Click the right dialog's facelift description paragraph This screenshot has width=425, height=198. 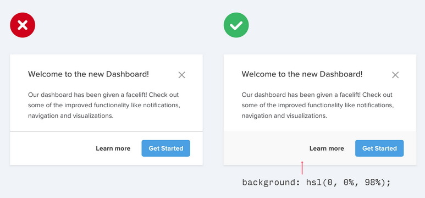pyautogui.click(x=318, y=106)
